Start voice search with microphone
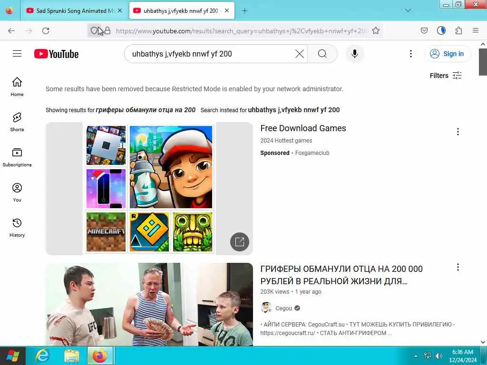The height and width of the screenshot is (365, 487). [354, 54]
